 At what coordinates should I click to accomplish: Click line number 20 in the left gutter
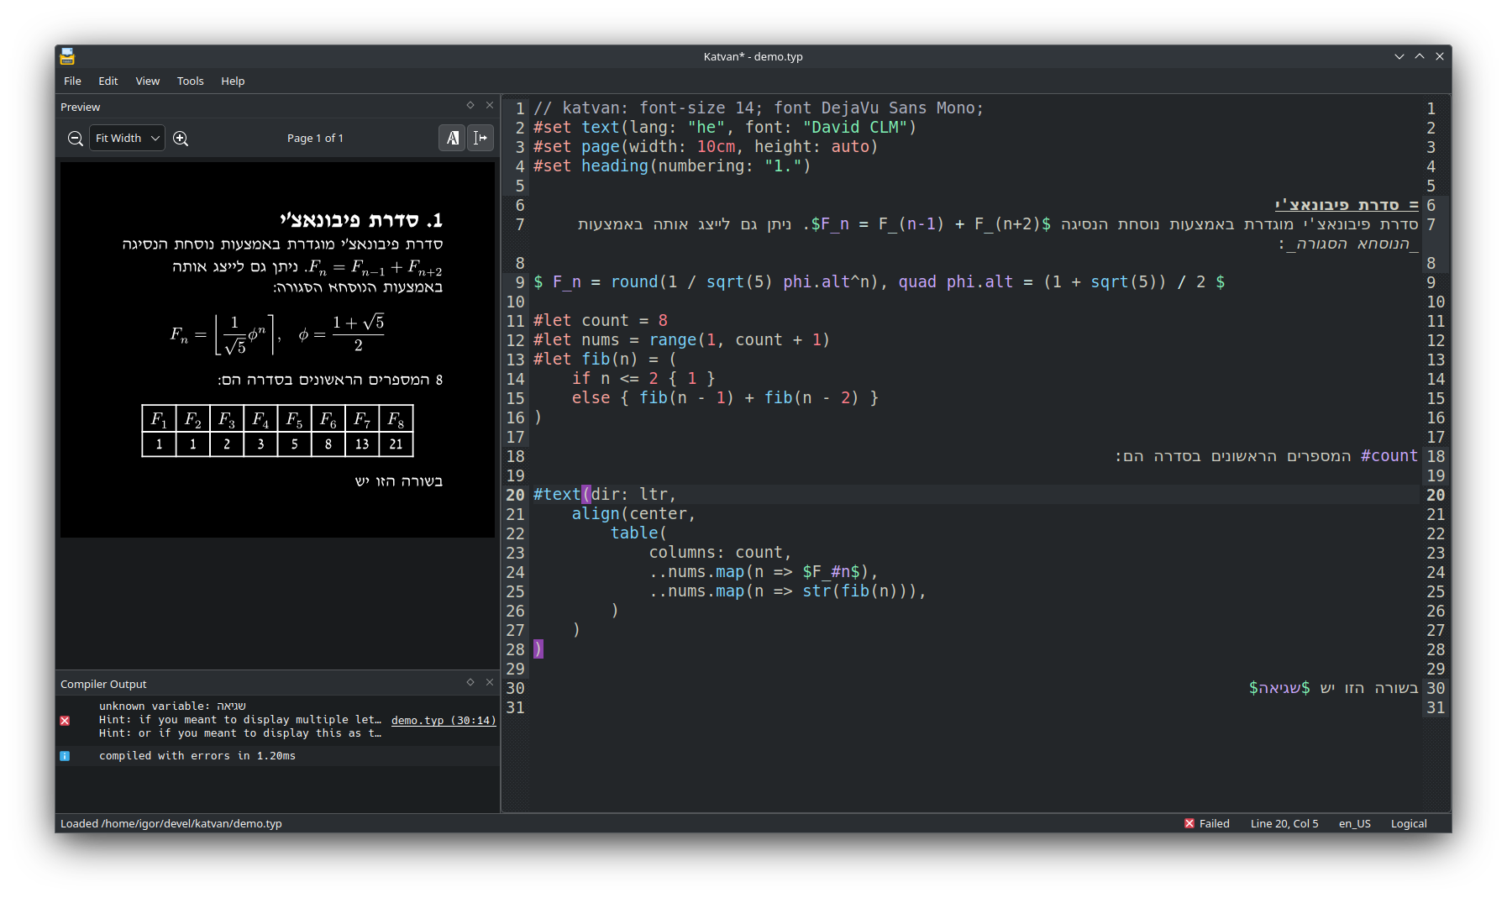tap(515, 495)
